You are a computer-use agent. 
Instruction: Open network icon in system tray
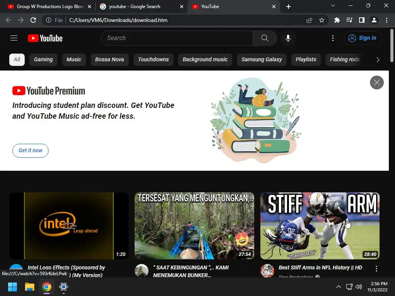(x=349, y=287)
